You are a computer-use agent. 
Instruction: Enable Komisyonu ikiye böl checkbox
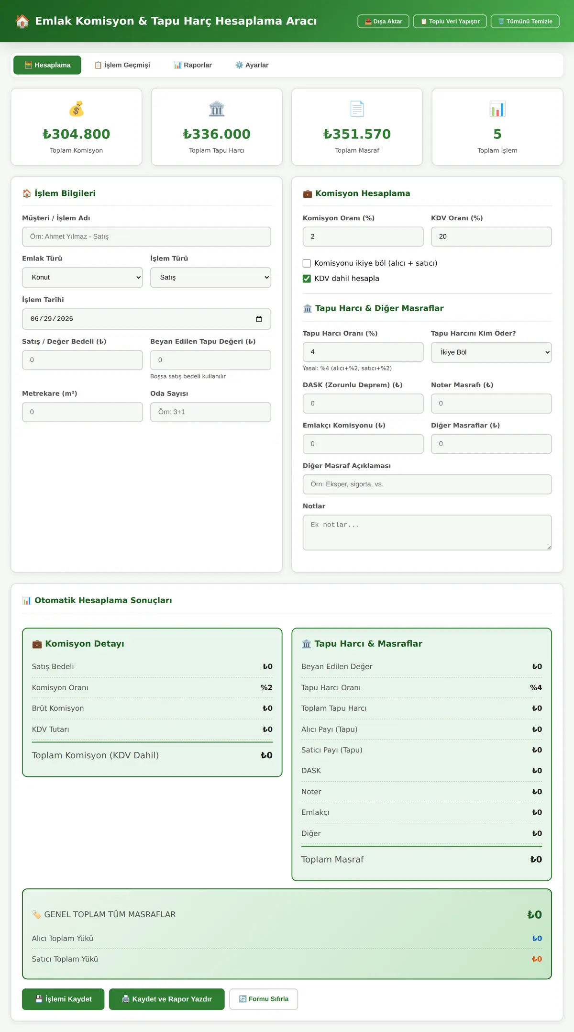coord(307,263)
